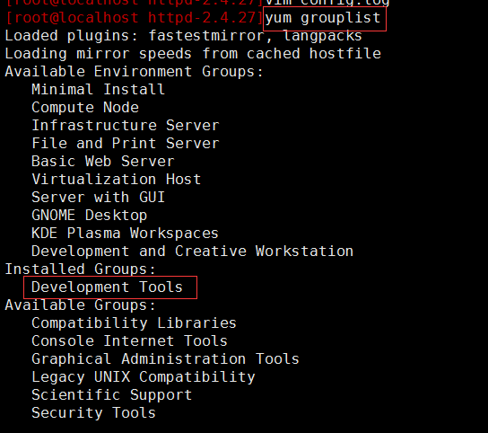Image resolution: width=488 pixels, height=433 pixels.
Task: Click the 'Development Tools' installed group
Action: [x=107, y=287]
